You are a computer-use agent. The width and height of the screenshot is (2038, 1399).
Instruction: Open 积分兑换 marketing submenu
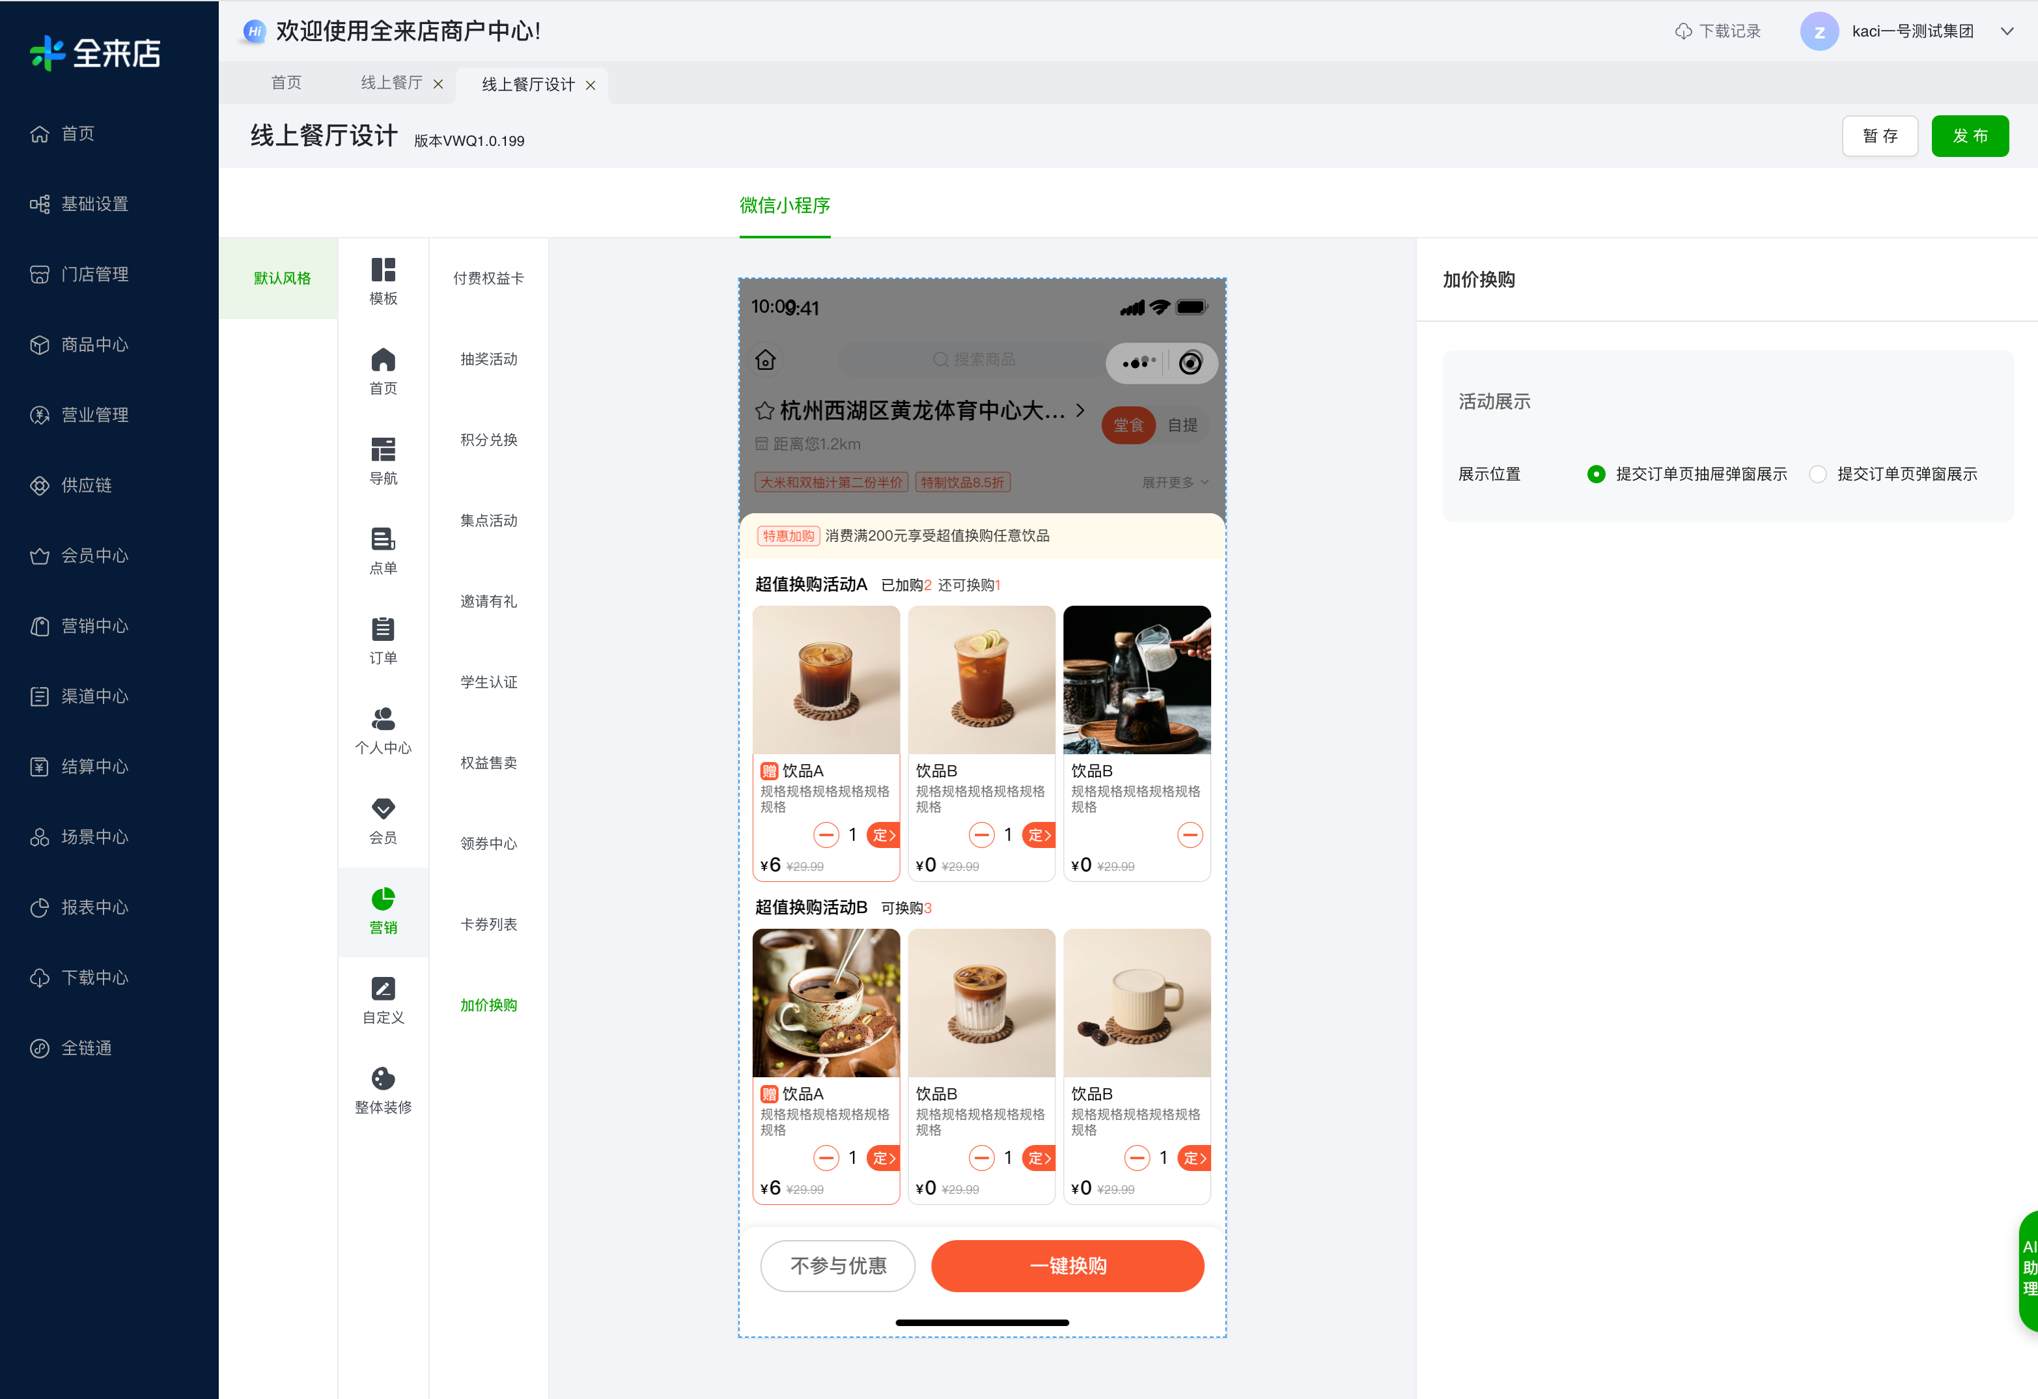[488, 440]
